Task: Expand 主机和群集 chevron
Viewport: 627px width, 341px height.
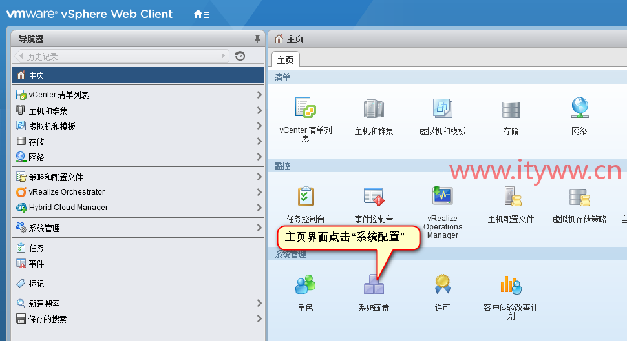Action: pos(259,110)
